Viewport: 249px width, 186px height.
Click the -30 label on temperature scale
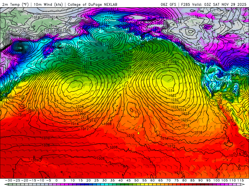9,180
